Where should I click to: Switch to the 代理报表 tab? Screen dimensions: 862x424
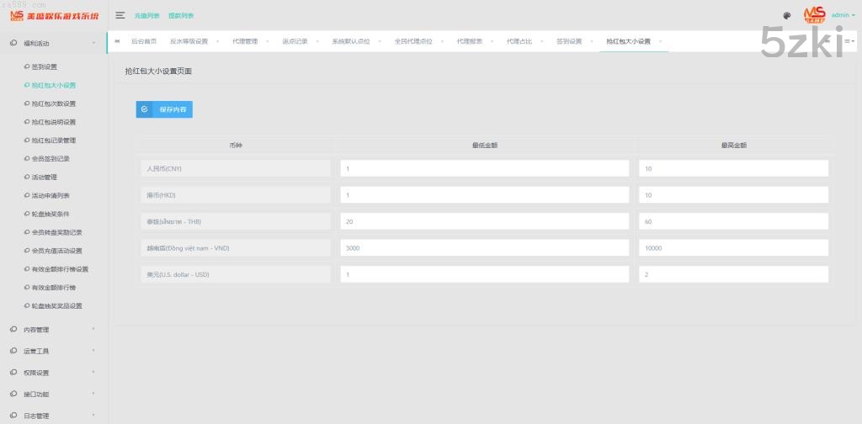coord(470,41)
